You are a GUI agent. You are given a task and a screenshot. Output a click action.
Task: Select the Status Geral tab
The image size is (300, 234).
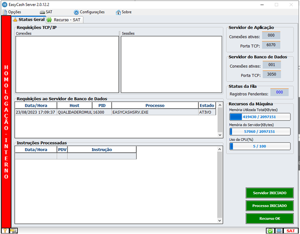[x=28, y=20]
